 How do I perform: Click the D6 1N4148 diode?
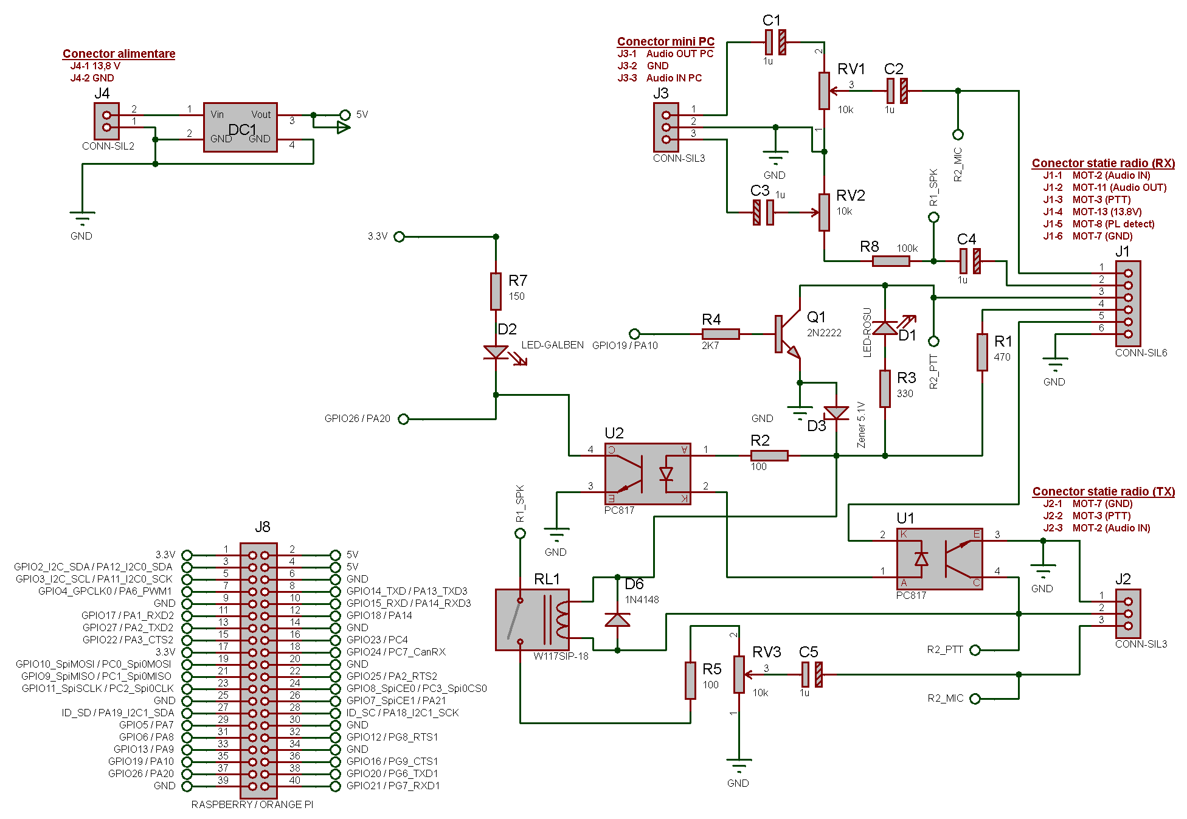[617, 619]
